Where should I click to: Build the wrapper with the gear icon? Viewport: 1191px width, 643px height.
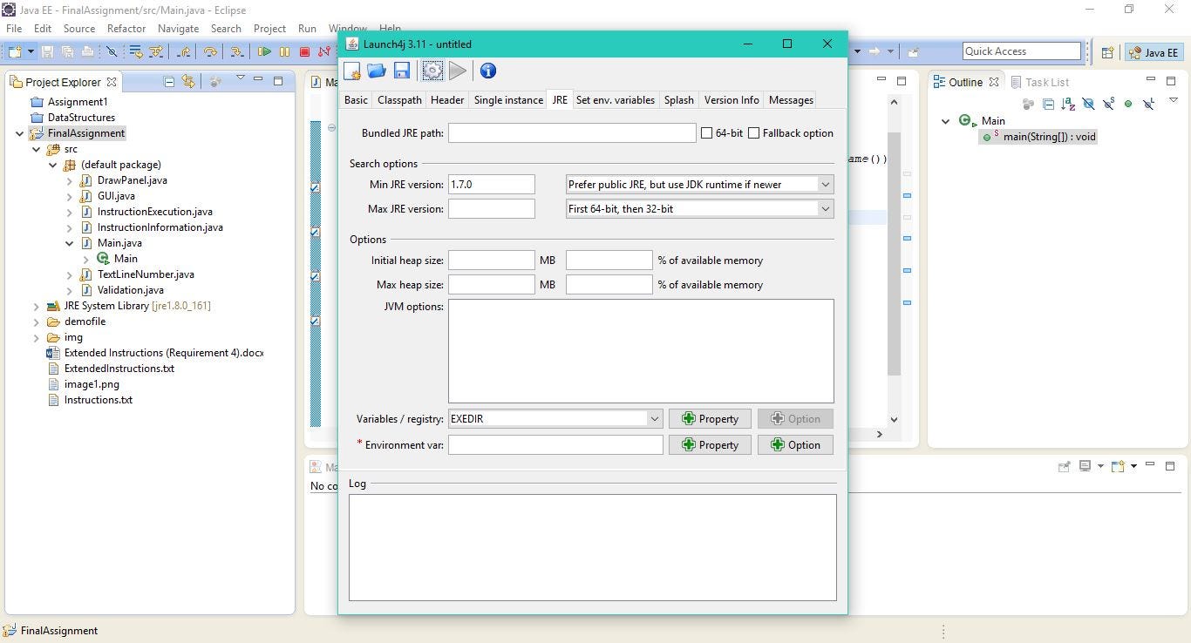pyautogui.click(x=432, y=71)
